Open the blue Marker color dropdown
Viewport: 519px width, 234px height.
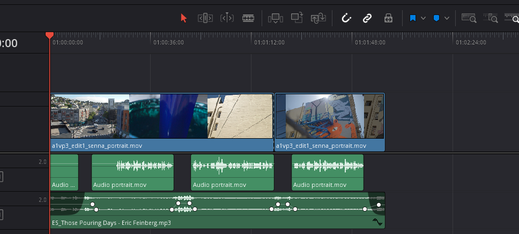click(x=447, y=18)
